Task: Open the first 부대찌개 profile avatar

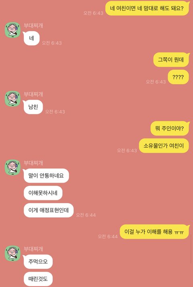Action: click(12, 30)
